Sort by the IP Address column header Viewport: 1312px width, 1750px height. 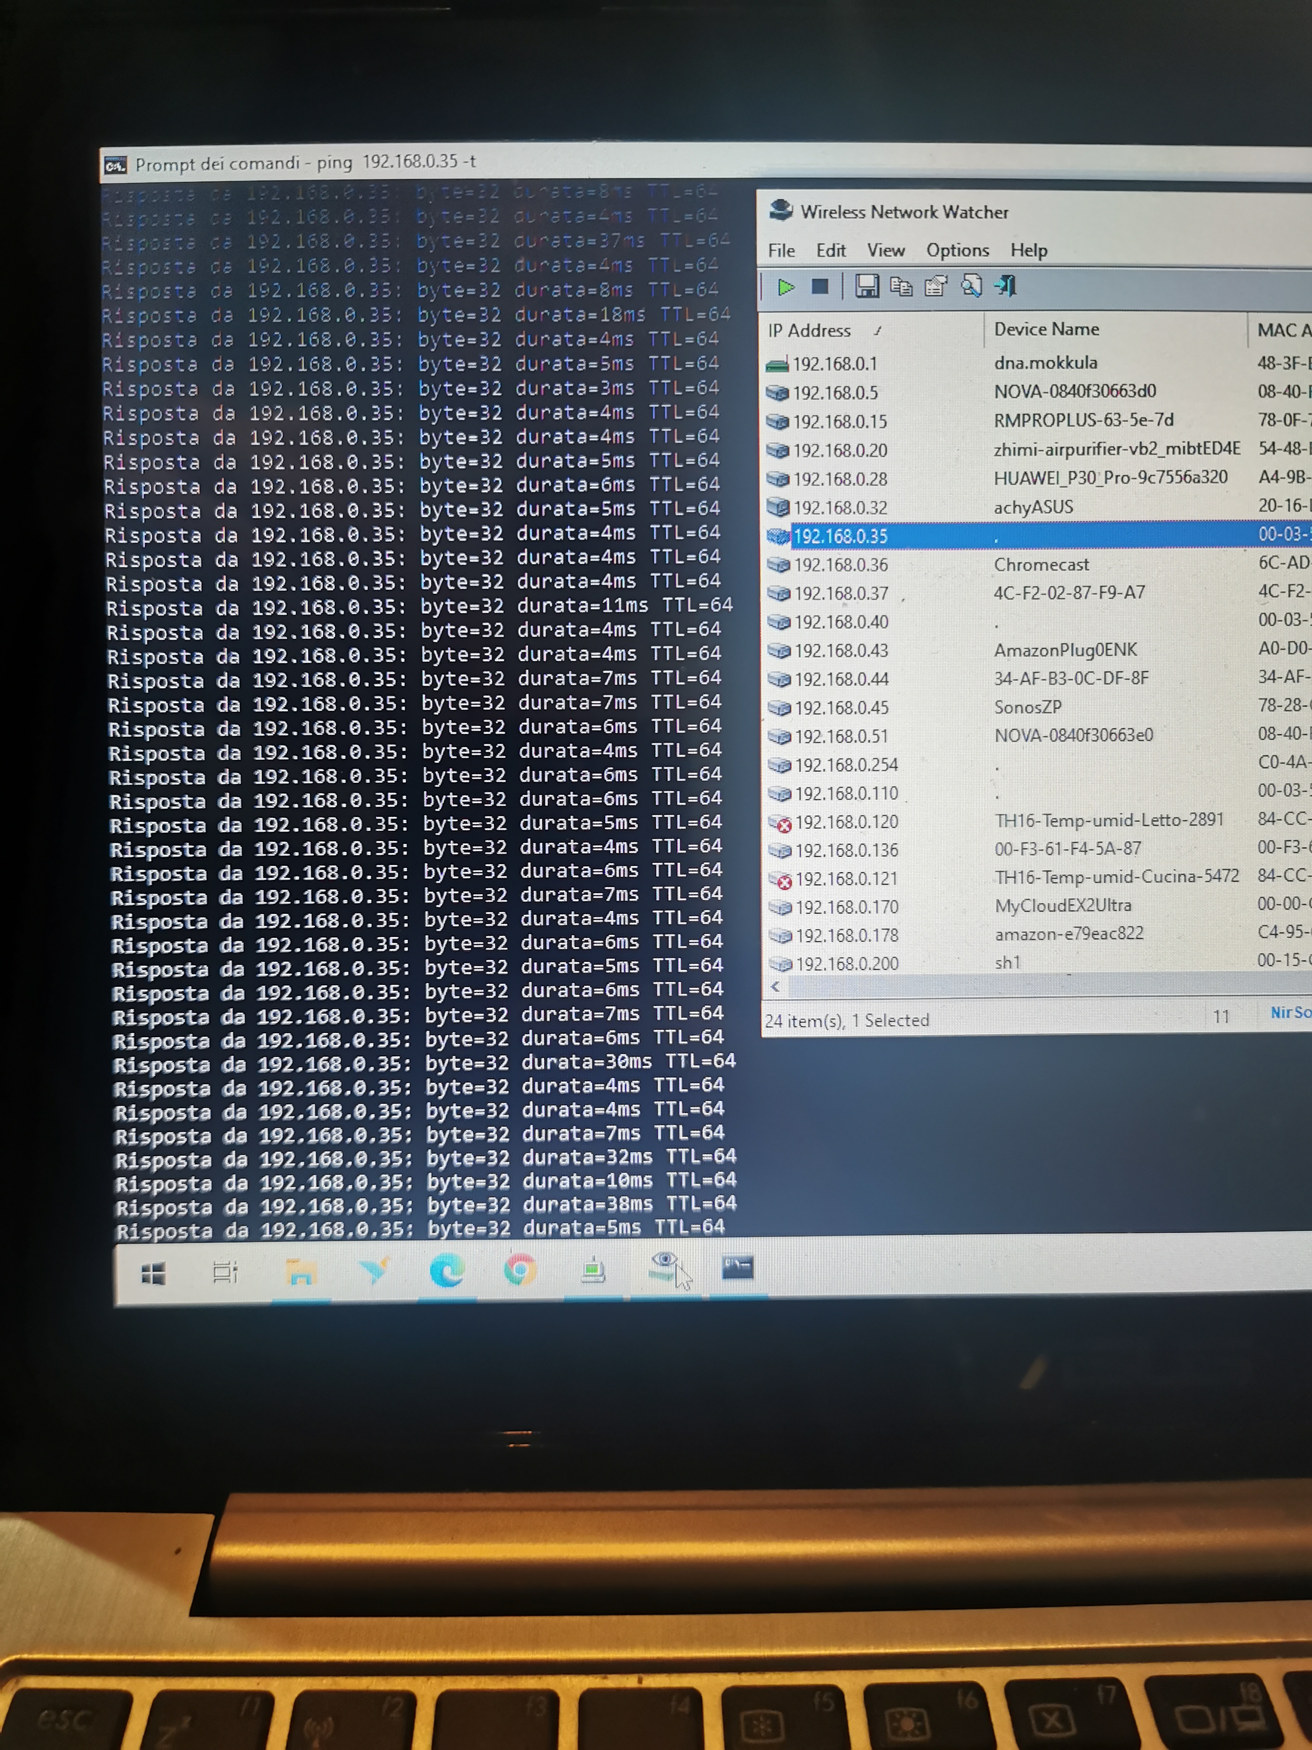point(810,331)
